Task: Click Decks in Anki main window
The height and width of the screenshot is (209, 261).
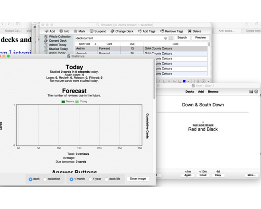Action: click(x=190, y=92)
